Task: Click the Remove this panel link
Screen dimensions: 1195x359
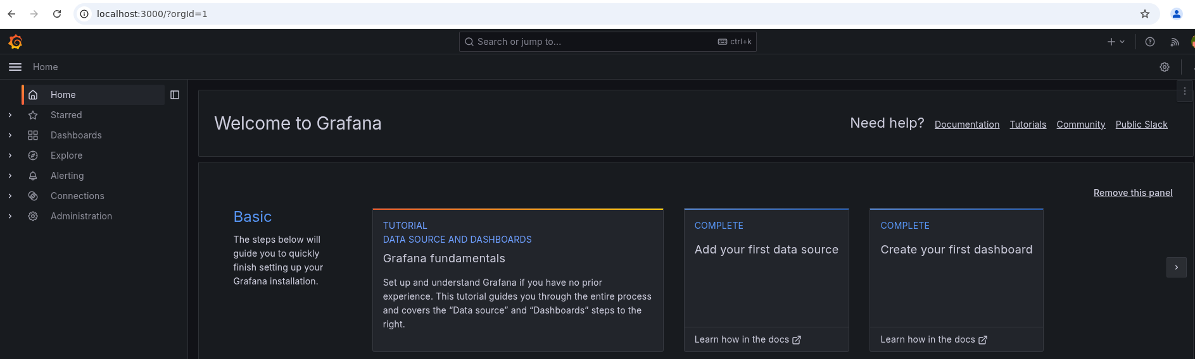Action: click(x=1133, y=193)
